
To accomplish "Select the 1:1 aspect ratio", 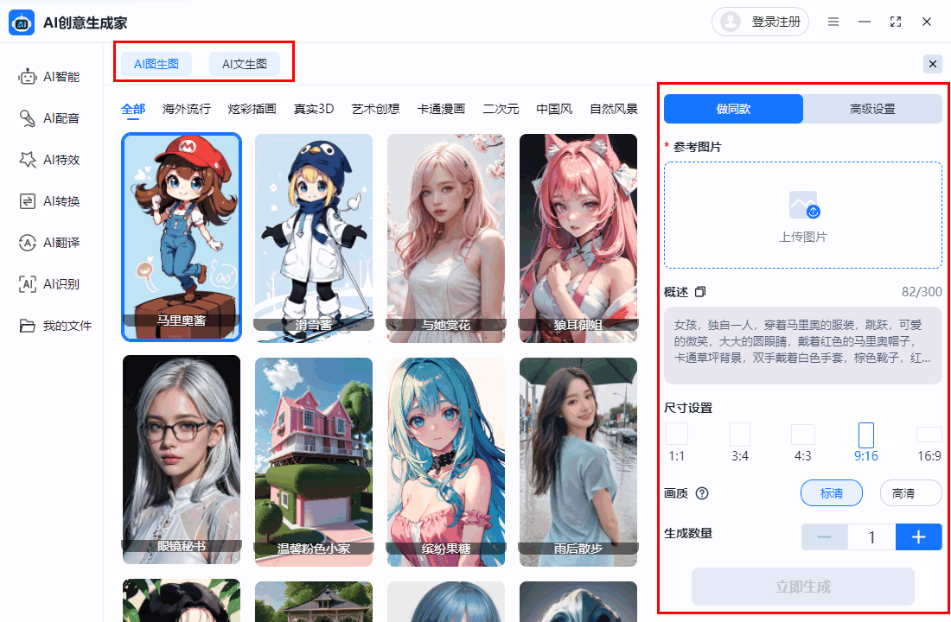I will 676,435.
